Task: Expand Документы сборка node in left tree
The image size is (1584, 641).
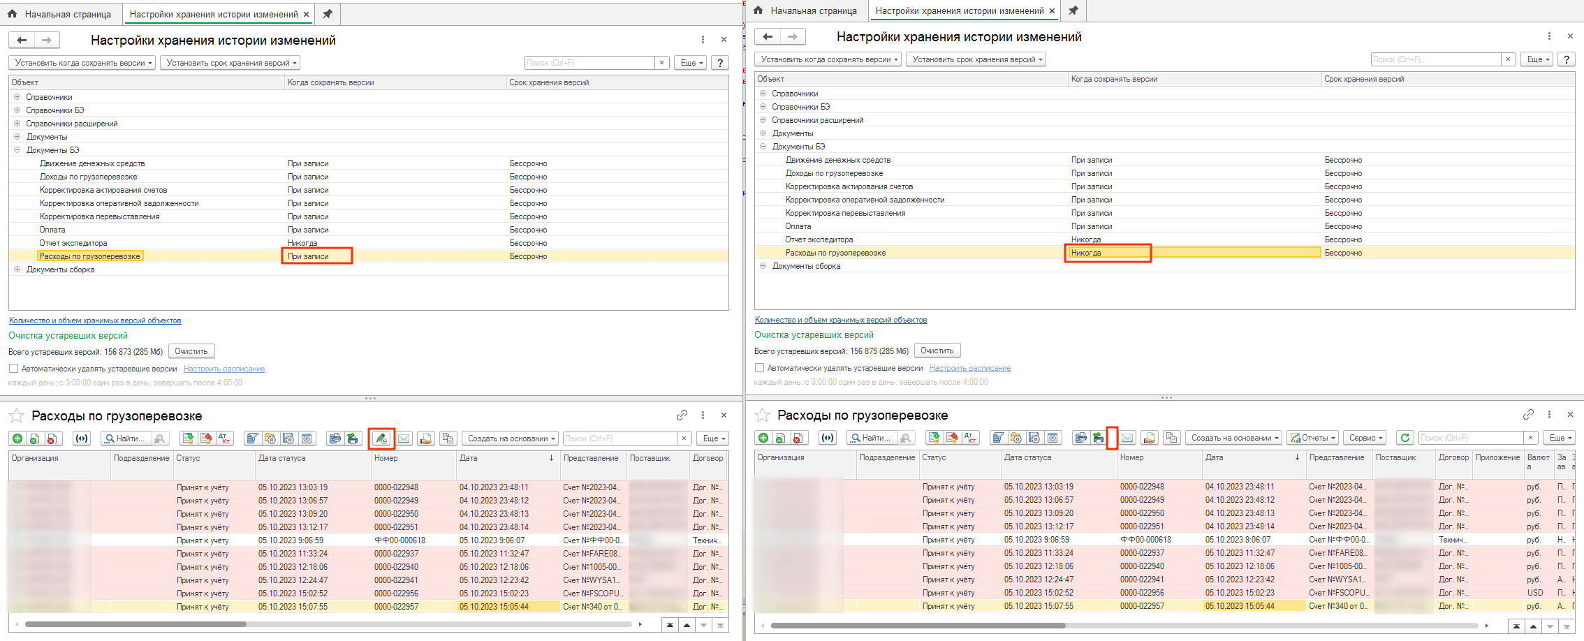Action: pyautogui.click(x=17, y=270)
